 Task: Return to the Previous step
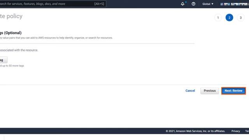[210, 91]
